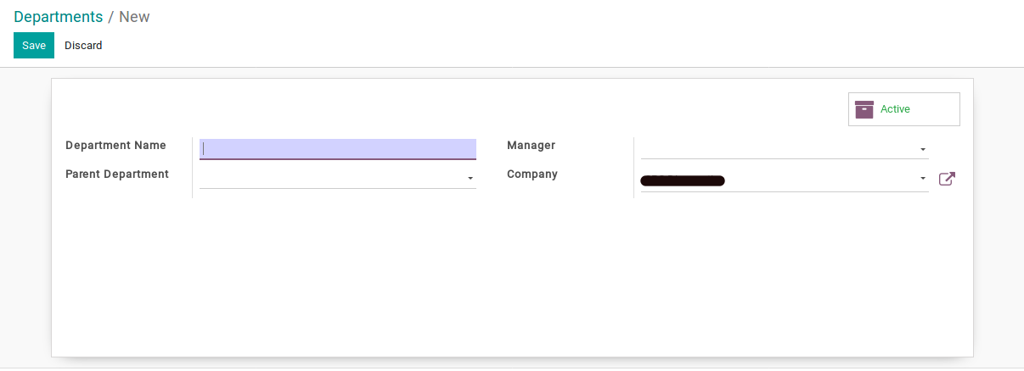The image size is (1024, 371).
Task: Expand the Parent Department dropdown arrow
Action: click(470, 179)
